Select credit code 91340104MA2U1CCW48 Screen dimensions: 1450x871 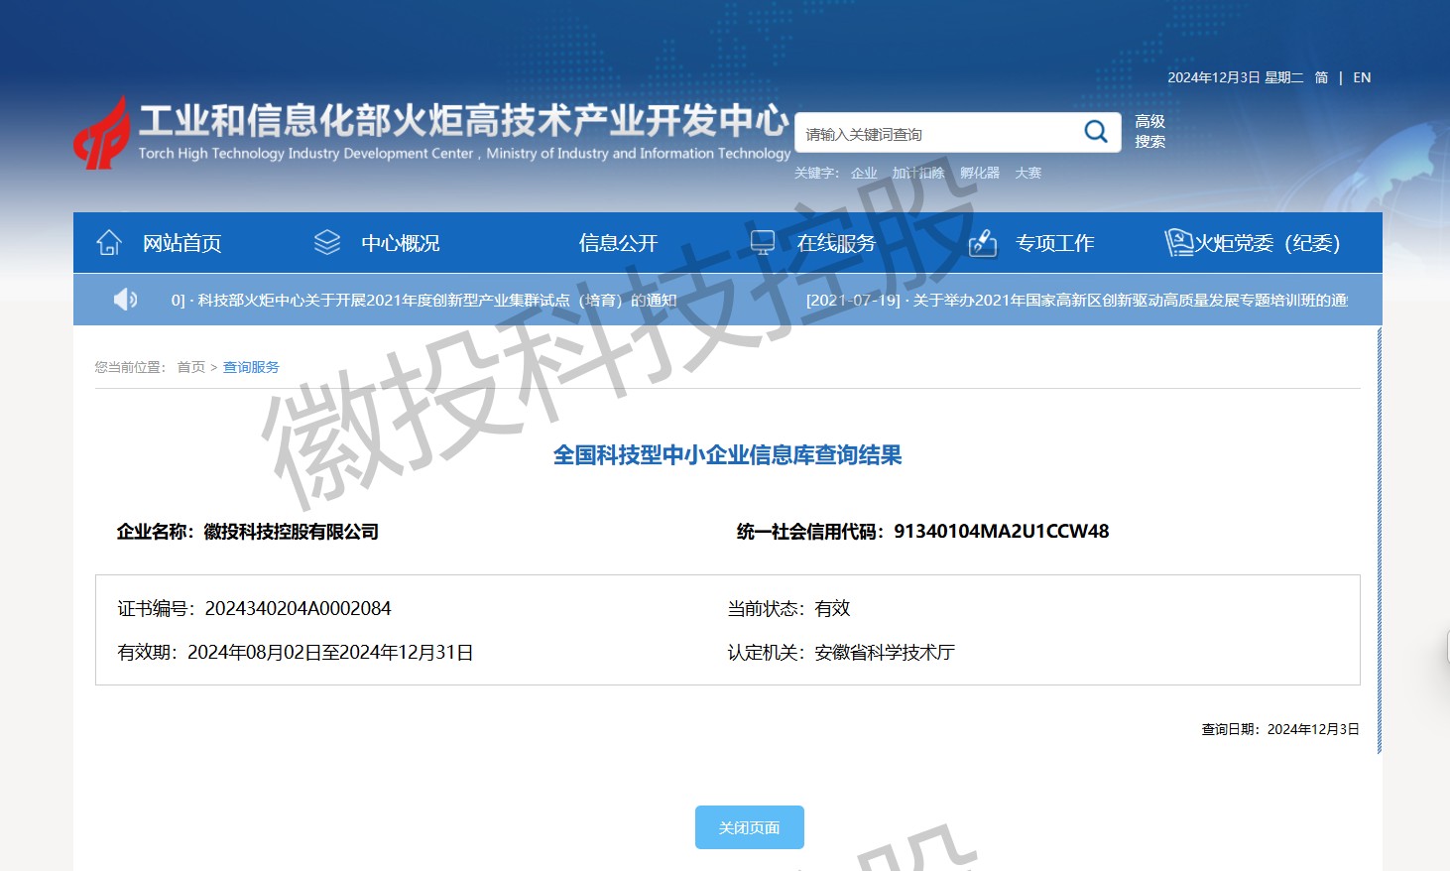1002,532
